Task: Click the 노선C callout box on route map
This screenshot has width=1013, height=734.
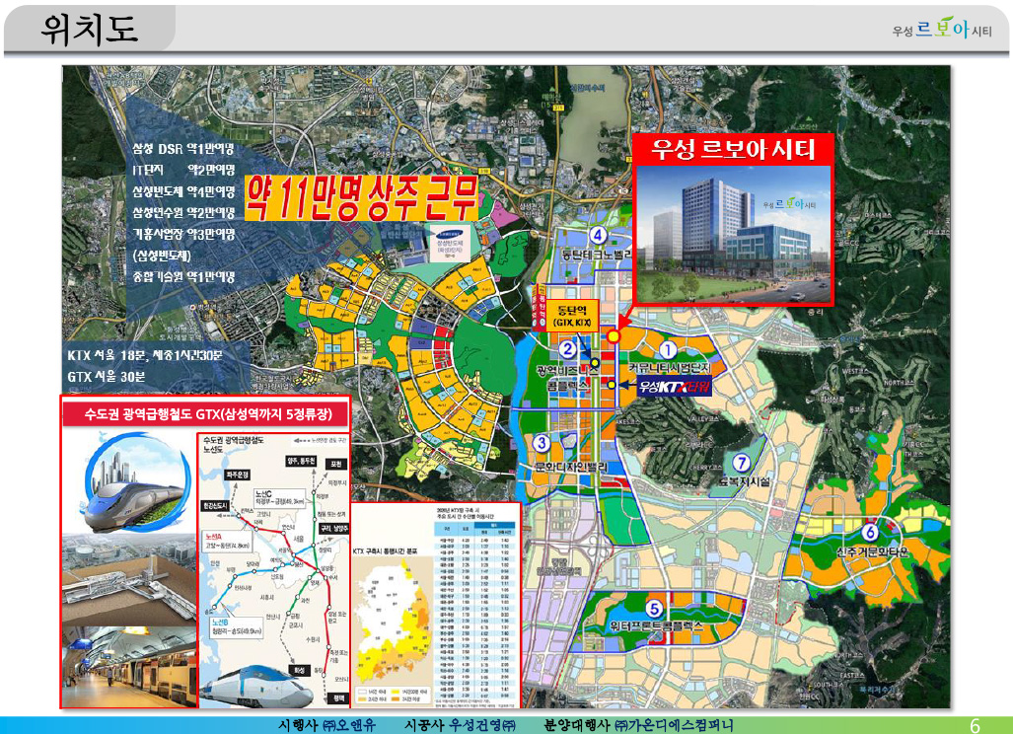Action: 279,497
